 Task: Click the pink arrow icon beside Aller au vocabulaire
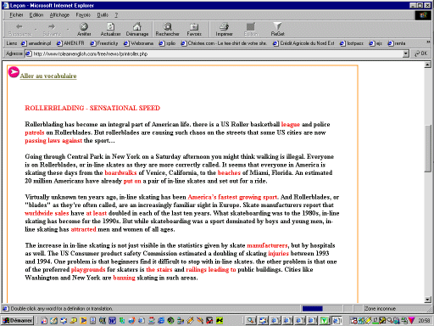tap(14, 72)
